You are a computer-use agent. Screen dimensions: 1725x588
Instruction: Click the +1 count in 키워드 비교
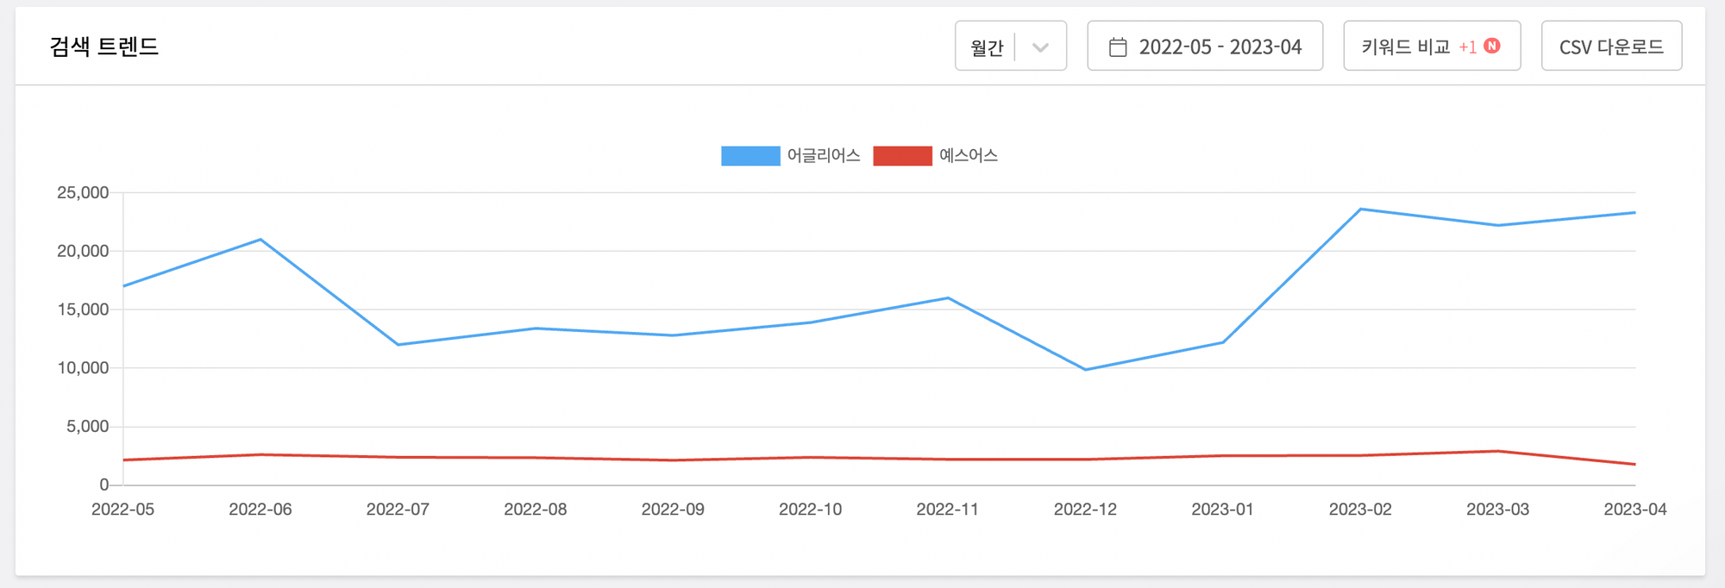click(x=1468, y=47)
